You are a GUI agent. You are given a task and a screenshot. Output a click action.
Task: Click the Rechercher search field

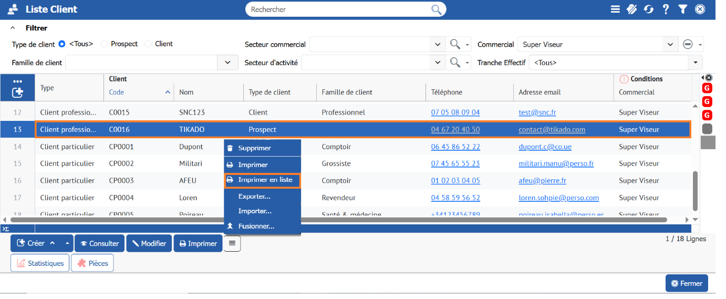point(336,9)
